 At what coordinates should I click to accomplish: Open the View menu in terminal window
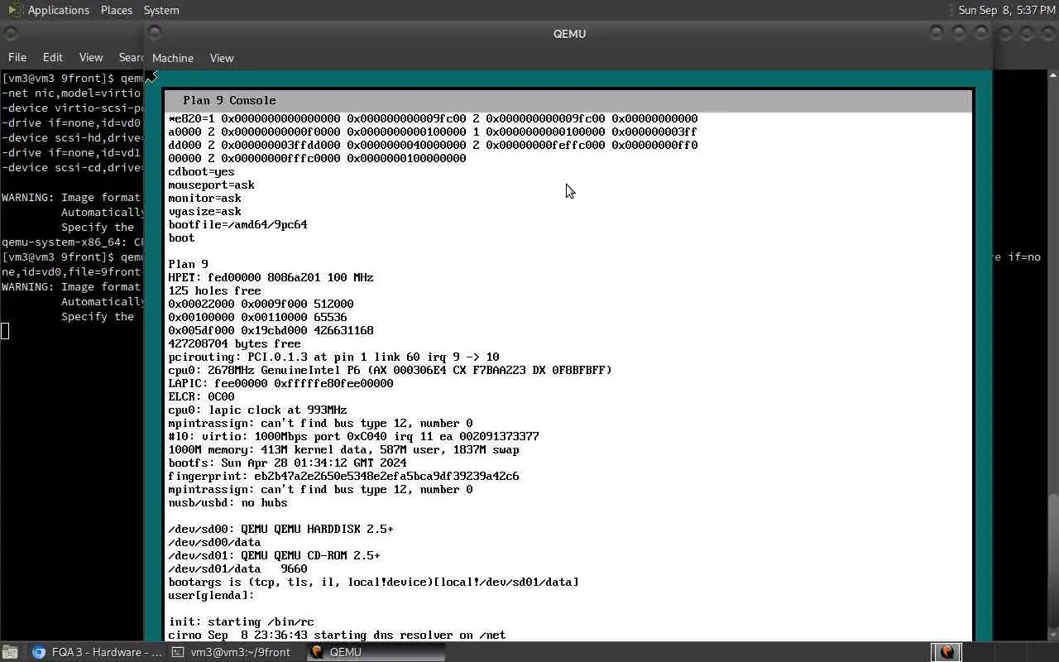91,57
